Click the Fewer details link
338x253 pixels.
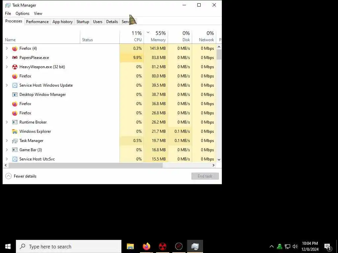coord(25,176)
